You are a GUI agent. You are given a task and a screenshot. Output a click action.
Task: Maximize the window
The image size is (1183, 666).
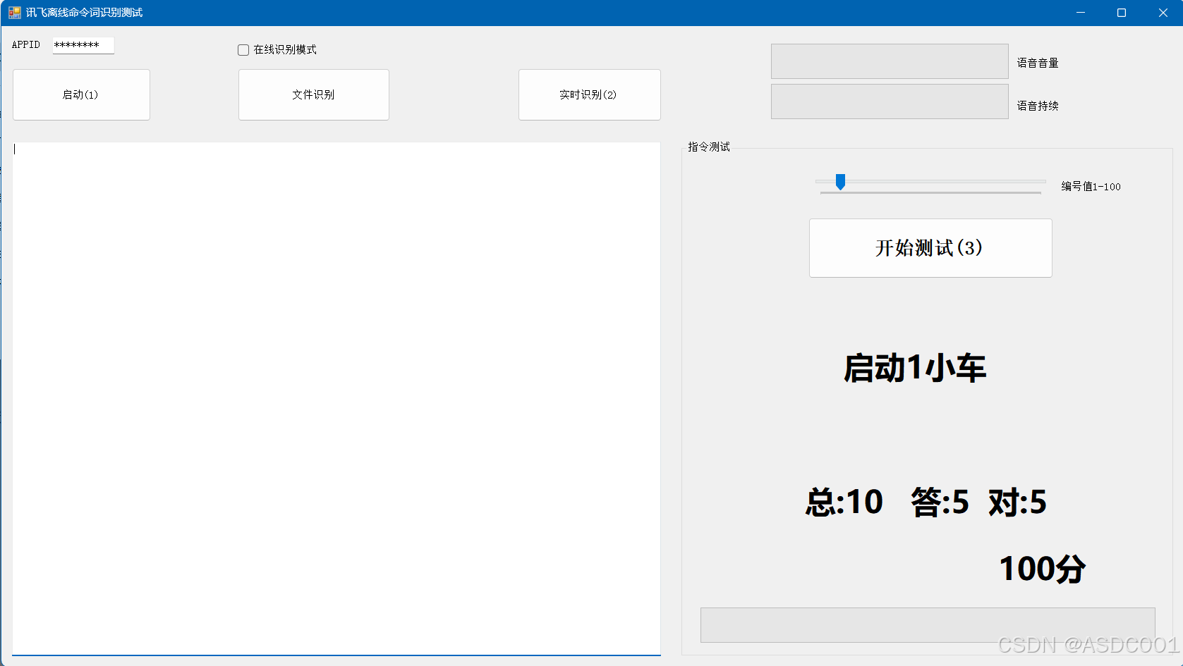pyautogui.click(x=1122, y=13)
